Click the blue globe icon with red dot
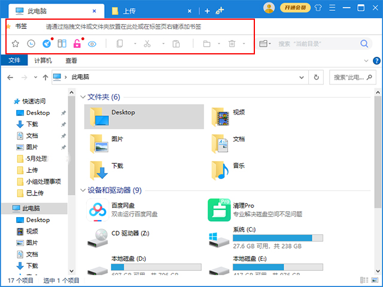 [47, 44]
